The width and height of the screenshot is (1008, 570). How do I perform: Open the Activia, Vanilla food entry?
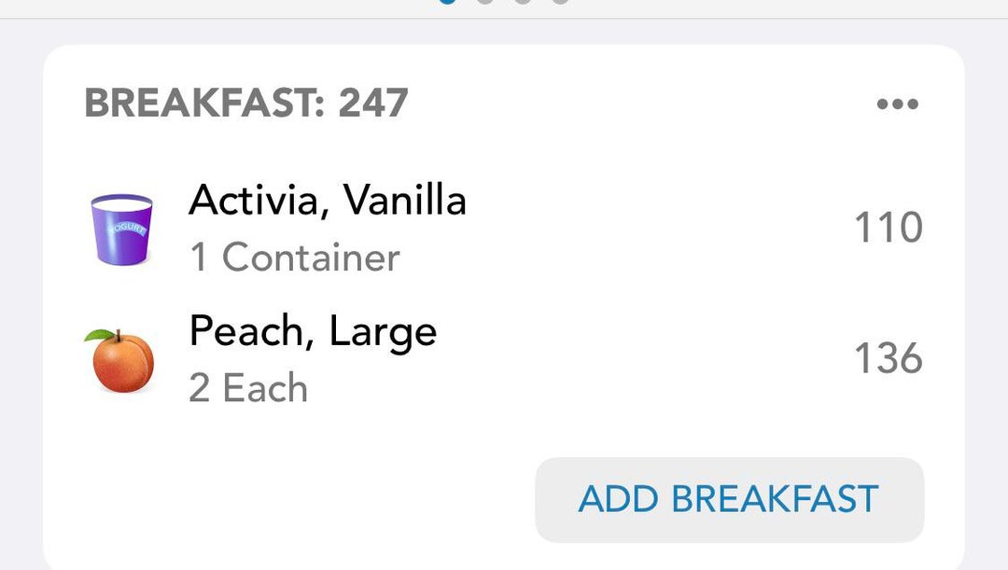coord(327,200)
